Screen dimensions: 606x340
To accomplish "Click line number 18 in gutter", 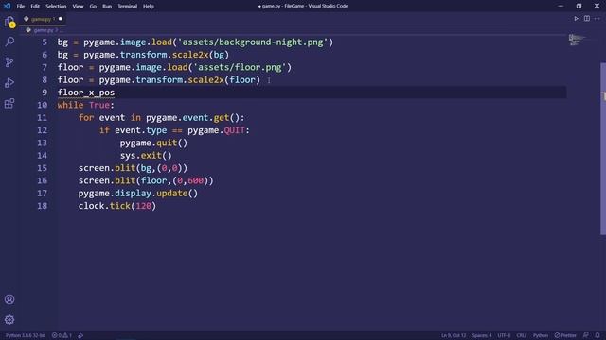I will click(42, 206).
